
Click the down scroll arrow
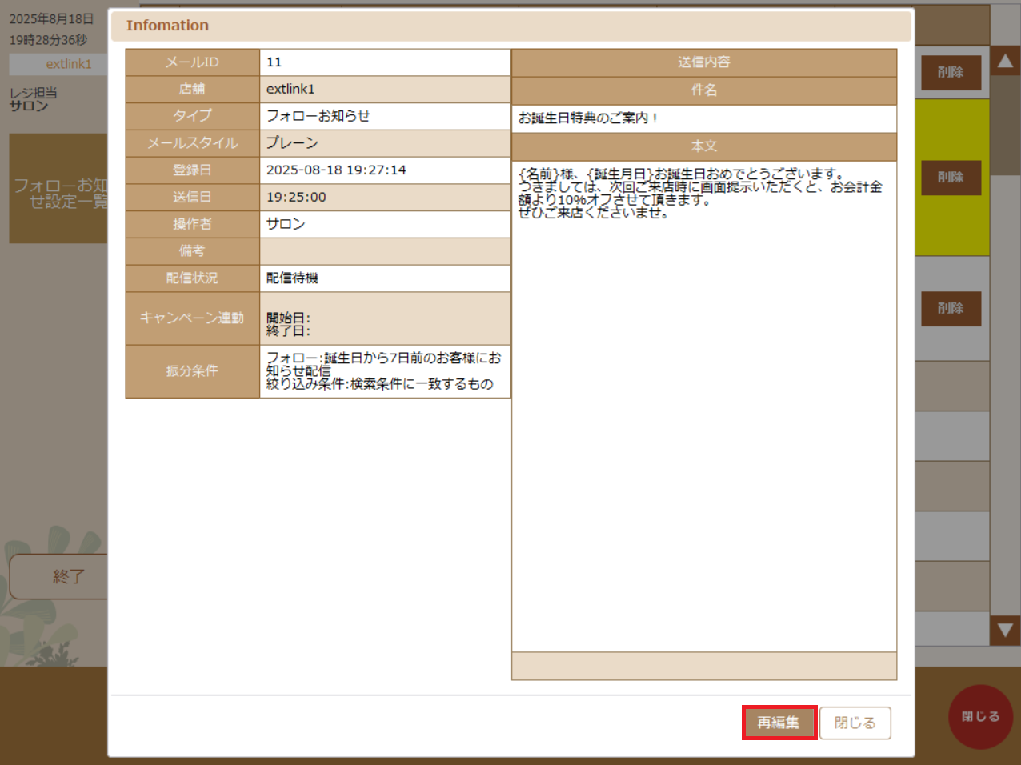[1006, 631]
